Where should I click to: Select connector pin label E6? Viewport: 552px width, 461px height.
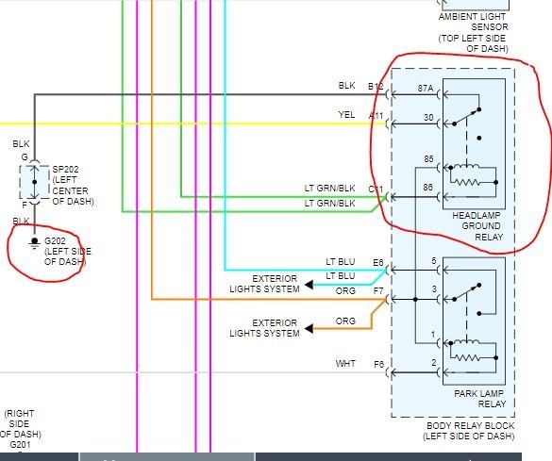(x=378, y=263)
